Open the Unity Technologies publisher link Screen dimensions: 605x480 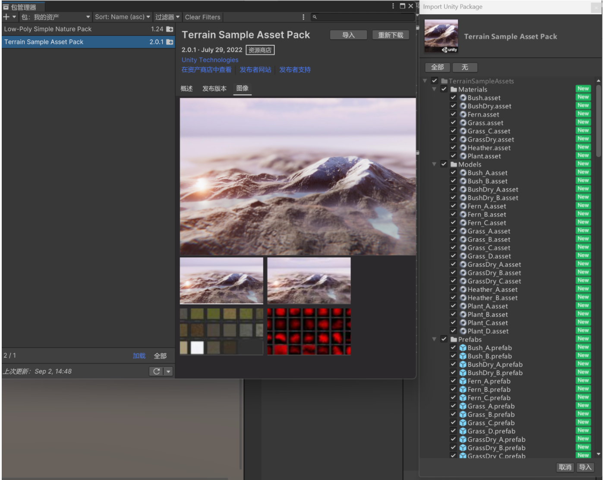tap(210, 60)
